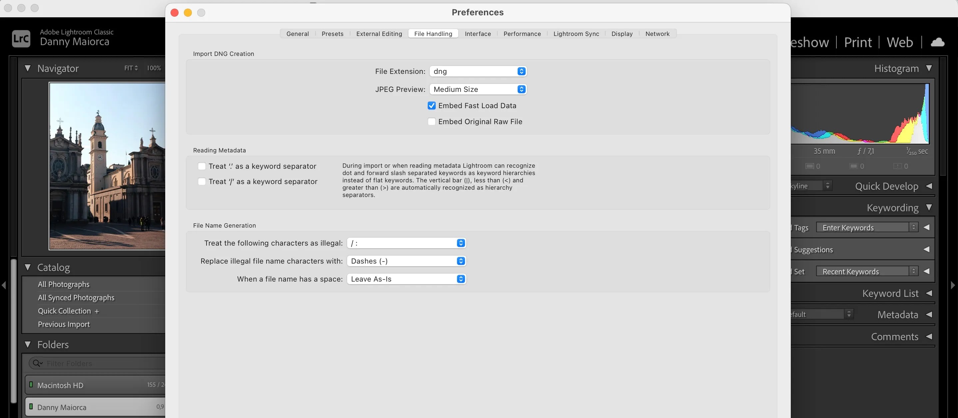Click the plus icon beside Quick Collection
Image resolution: width=958 pixels, height=418 pixels.
pyautogui.click(x=97, y=312)
